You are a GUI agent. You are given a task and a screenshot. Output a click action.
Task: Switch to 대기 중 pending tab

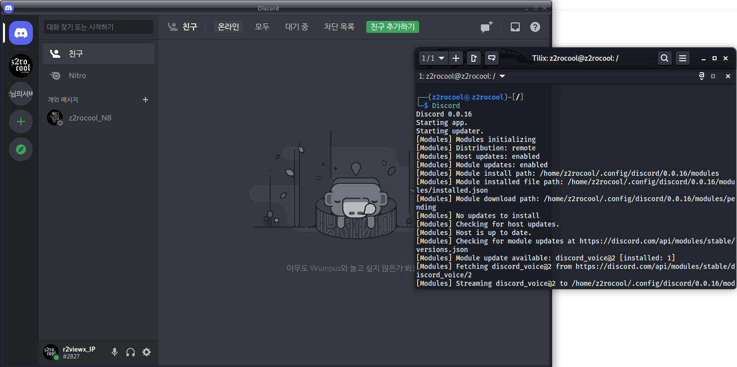pyautogui.click(x=296, y=27)
